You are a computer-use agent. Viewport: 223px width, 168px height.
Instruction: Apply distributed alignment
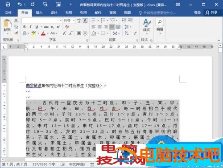tap(118, 27)
